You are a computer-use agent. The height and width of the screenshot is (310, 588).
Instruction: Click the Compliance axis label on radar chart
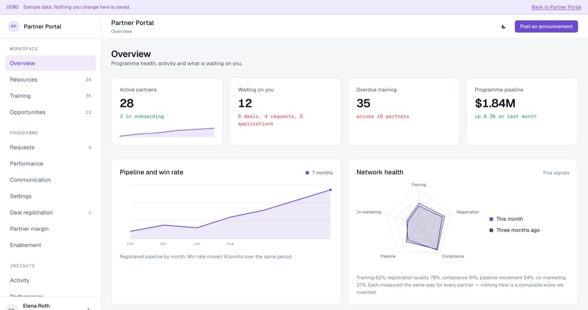(x=453, y=256)
